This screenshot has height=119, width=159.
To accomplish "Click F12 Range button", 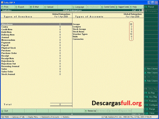I will pyautogui.click(x=151, y=109).
